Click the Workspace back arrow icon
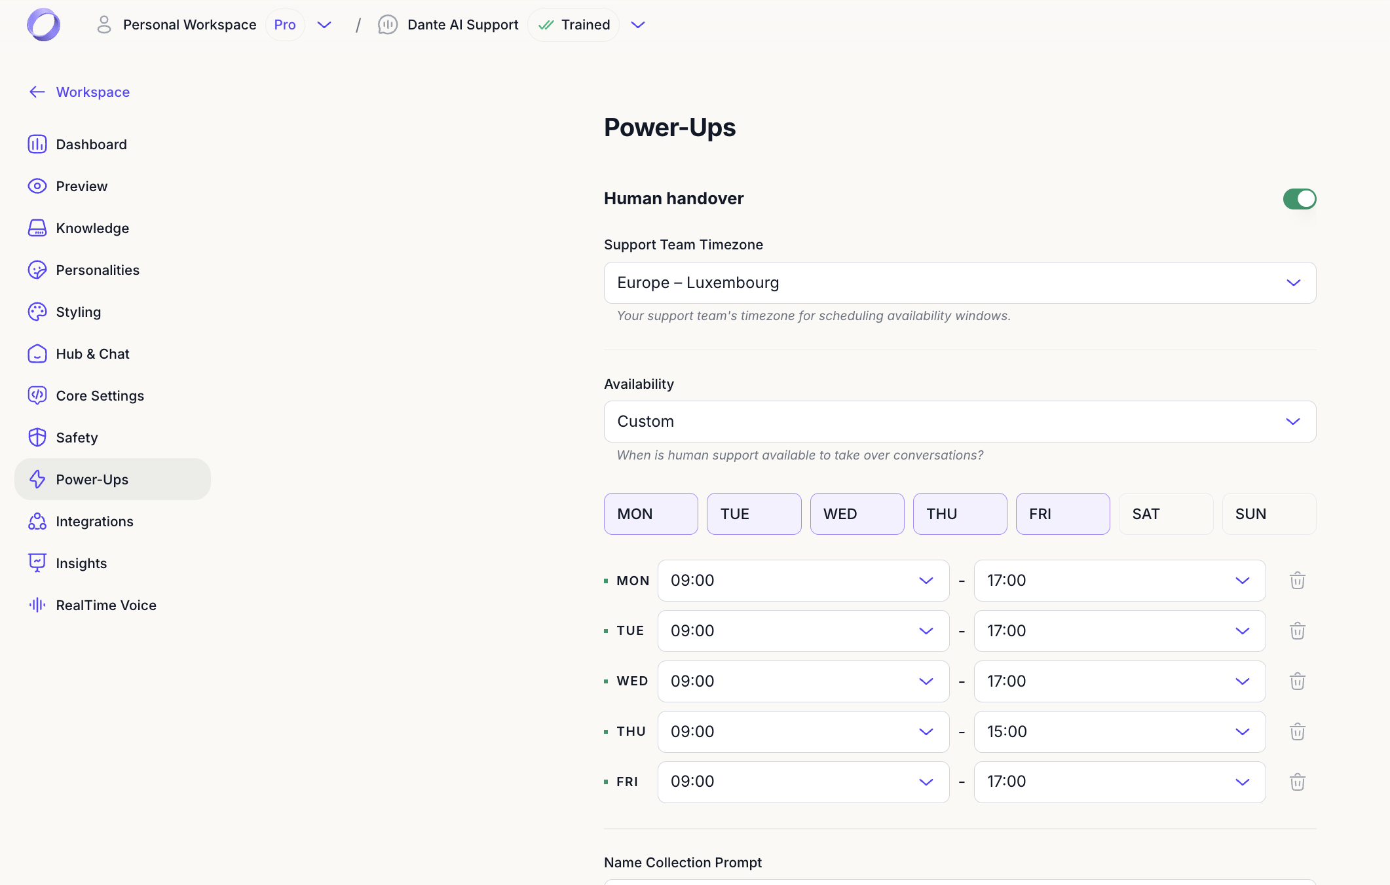This screenshot has height=885, width=1390. tap(37, 92)
